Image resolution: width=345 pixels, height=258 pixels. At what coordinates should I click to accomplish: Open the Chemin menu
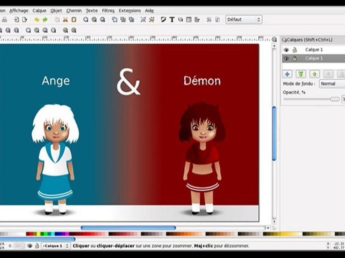pyautogui.click(x=74, y=10)
